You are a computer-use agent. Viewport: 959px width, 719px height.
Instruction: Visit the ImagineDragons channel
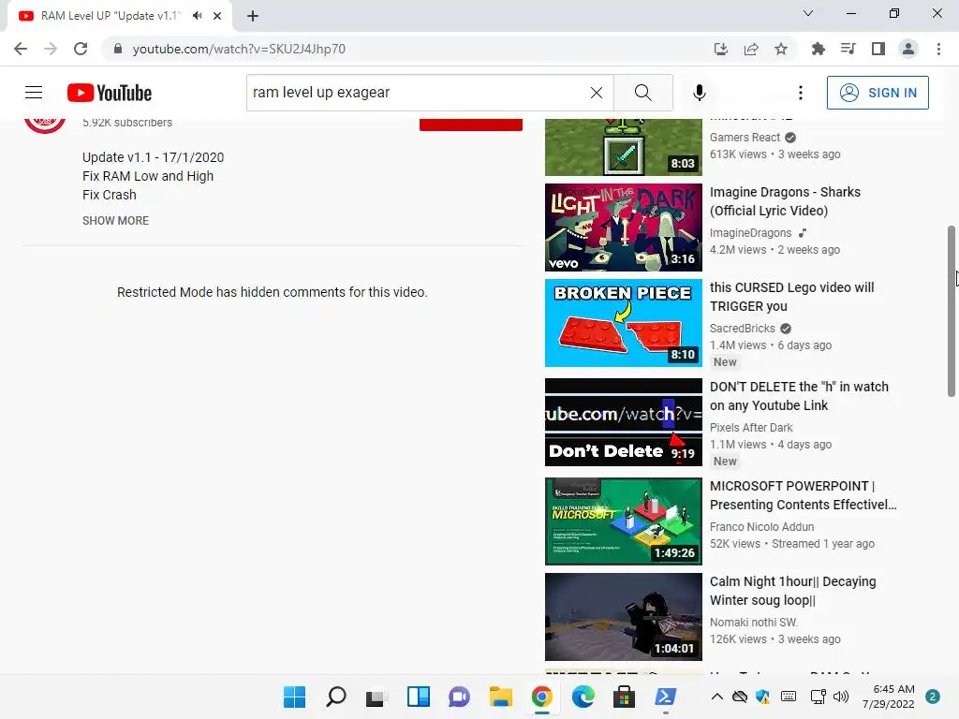click(750, 233)
